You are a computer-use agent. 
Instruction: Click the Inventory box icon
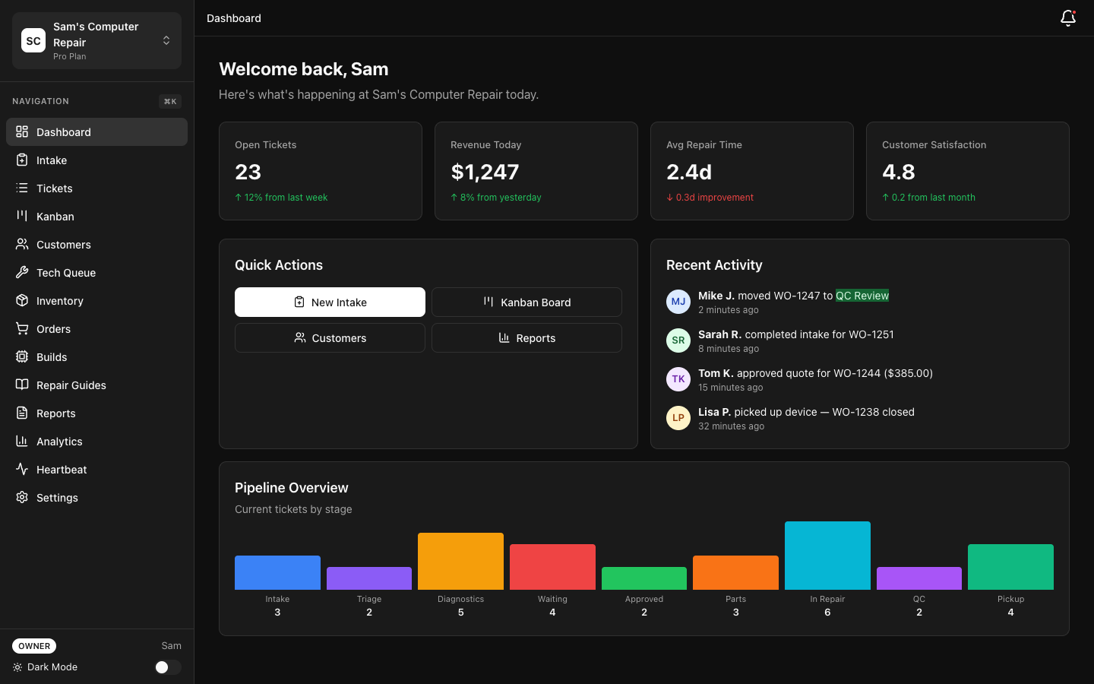tap(23, 301)
